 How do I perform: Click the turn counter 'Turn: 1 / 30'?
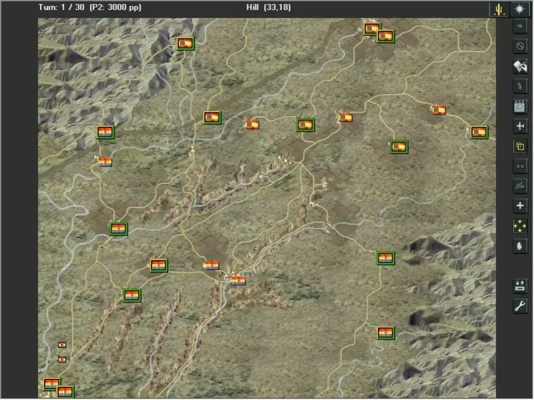[x=61, y=7]
